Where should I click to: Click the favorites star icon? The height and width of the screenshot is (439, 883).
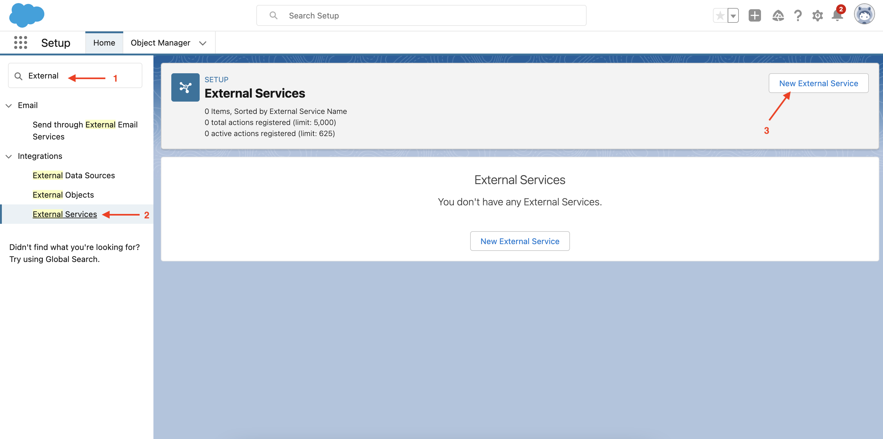tap(720, 15)
